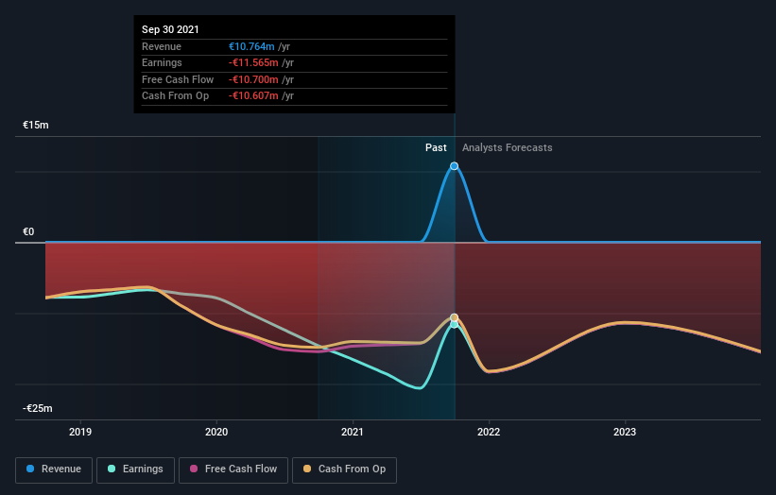This screenshot has height=495, width=776.
Task: Toggle the Free Cash Flow legend button
Action: point(233,469)
